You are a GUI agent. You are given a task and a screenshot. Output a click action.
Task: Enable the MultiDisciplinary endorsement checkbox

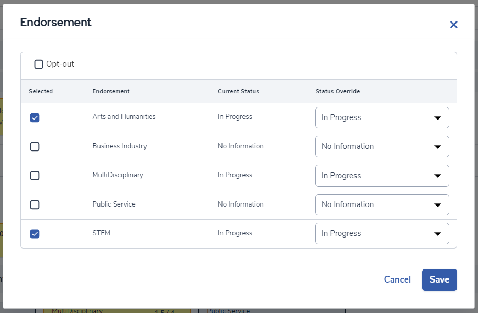click(35, 176)
